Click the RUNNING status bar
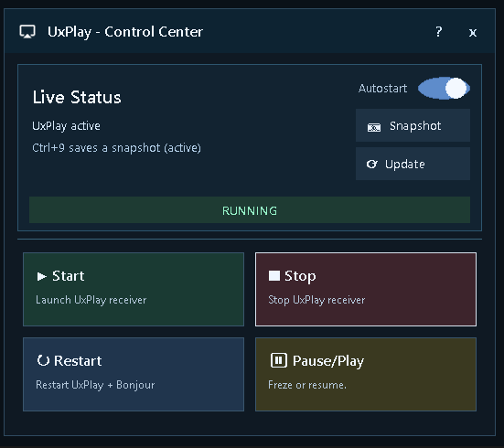The width and height of the screenshot is (504, 448). pos(250,210)
